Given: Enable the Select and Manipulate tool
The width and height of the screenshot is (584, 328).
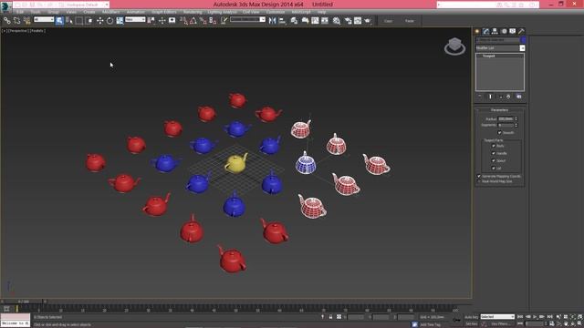Looking at the screenshot, I should click(162, 21).
